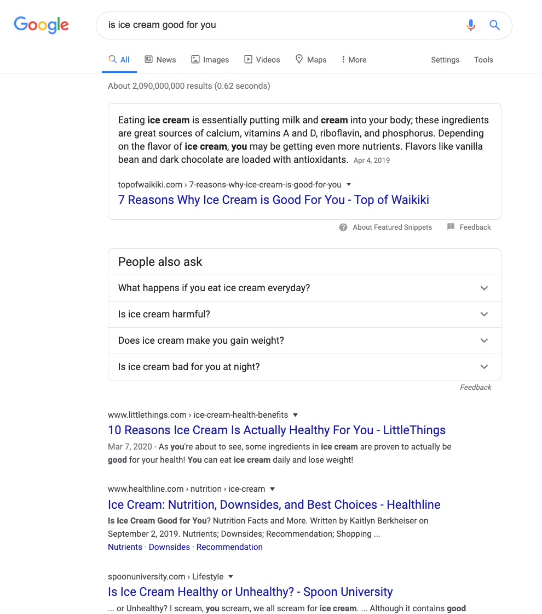The width and height of the screenshot is (542, 614).
Task: Click the Feedback flag icon under snippet
Action: tap(451, 227)
